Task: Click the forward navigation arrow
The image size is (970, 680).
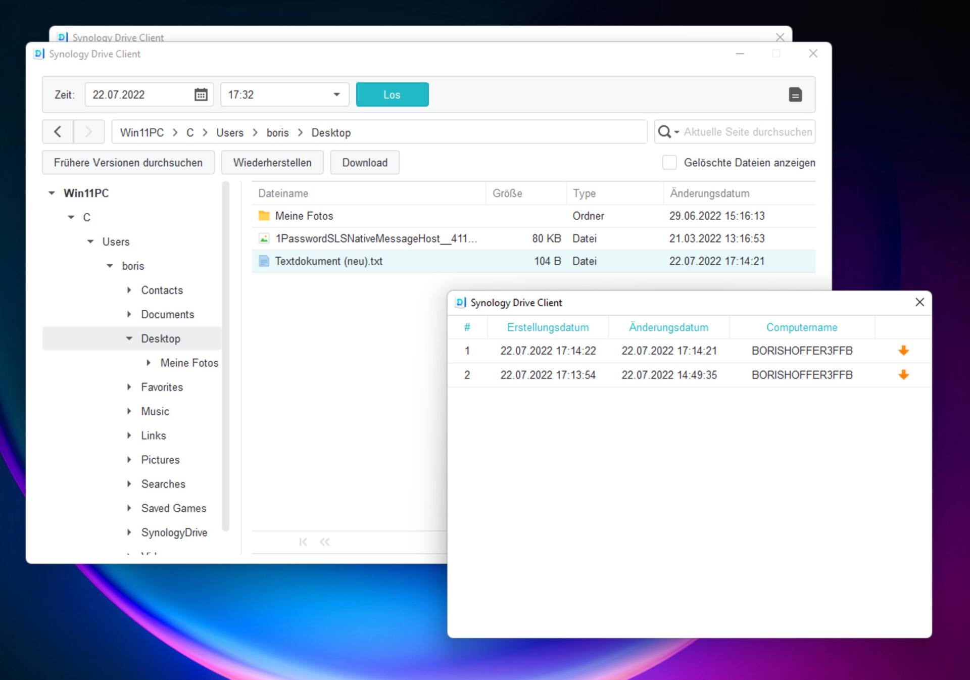Action: point(89,131)
